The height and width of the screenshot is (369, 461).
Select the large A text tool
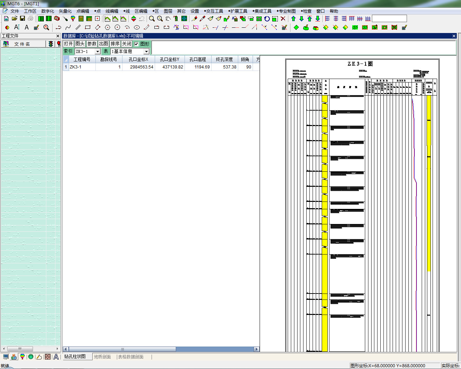[x=27, y=27]
